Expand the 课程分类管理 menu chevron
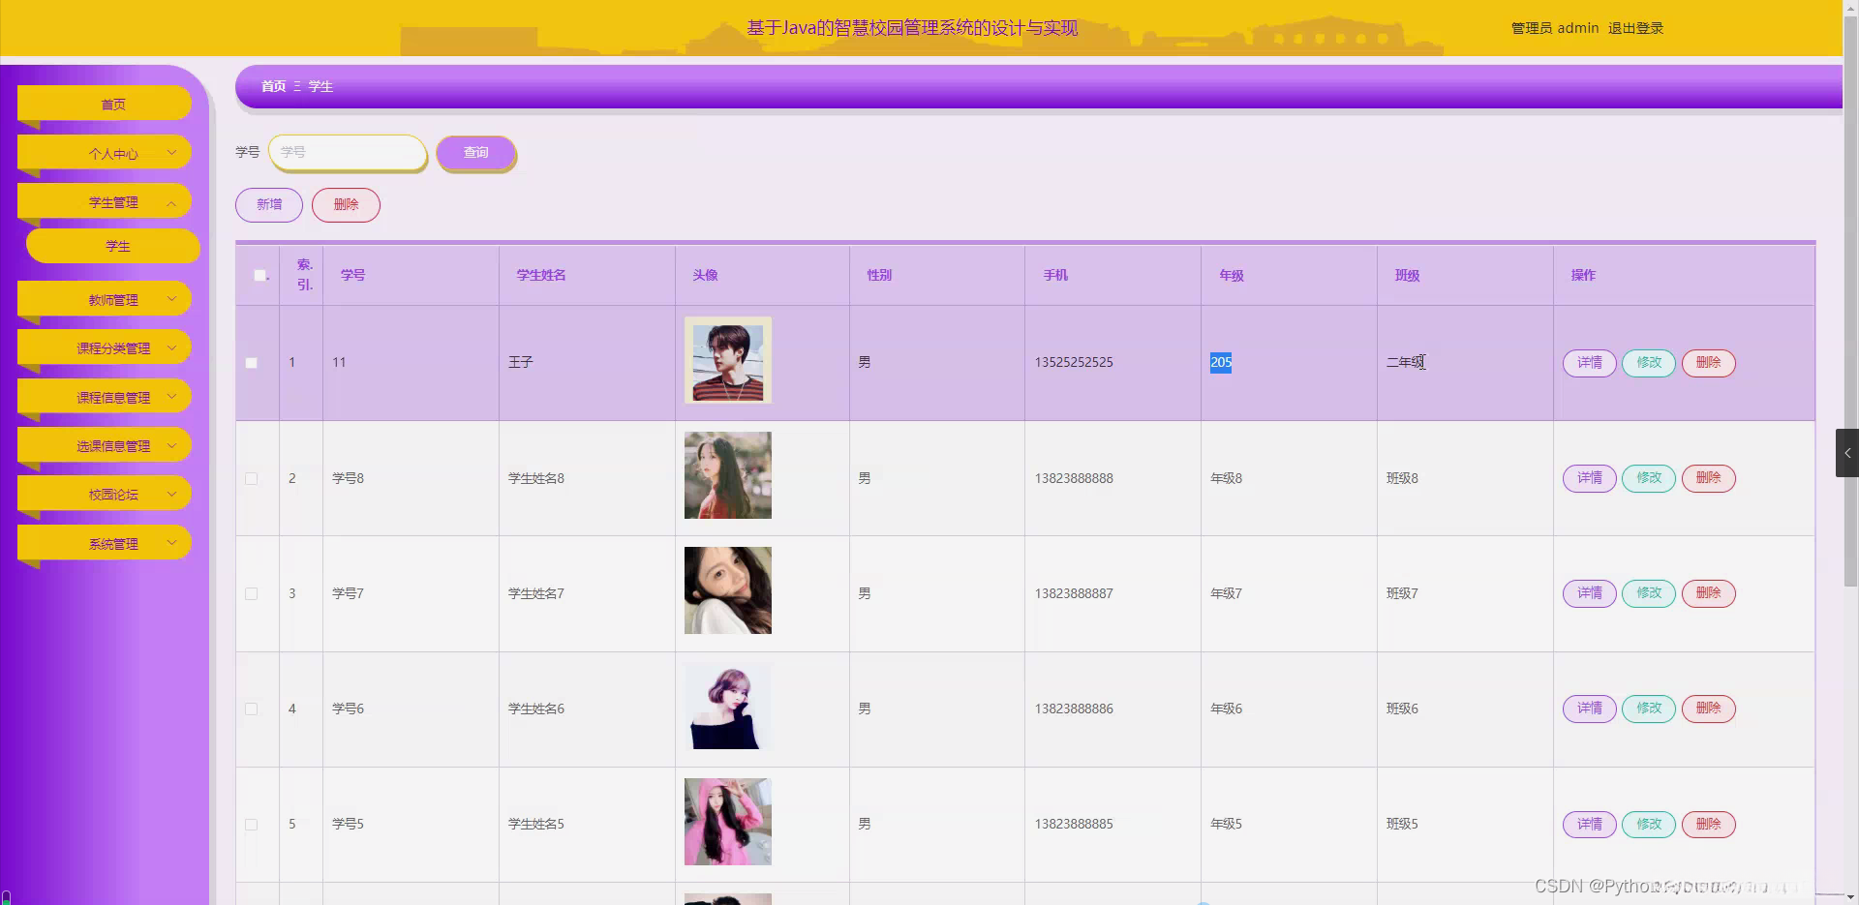1859x905 pixels. click(x=171, y=347)
